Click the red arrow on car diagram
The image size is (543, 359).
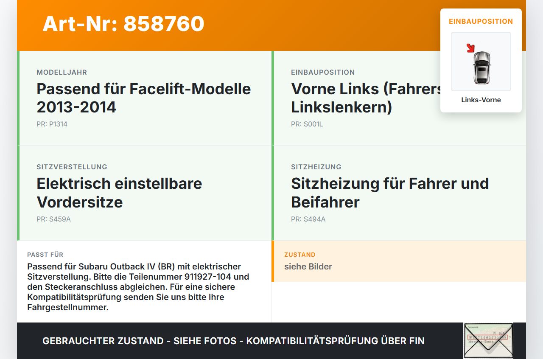click(x=470, y=48)
